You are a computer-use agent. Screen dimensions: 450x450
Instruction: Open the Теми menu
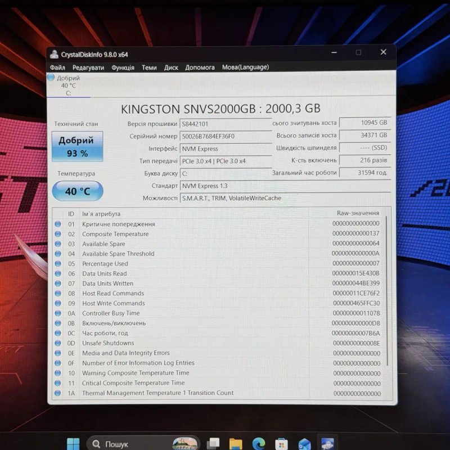pyautogui.click(x=149, y=67)
